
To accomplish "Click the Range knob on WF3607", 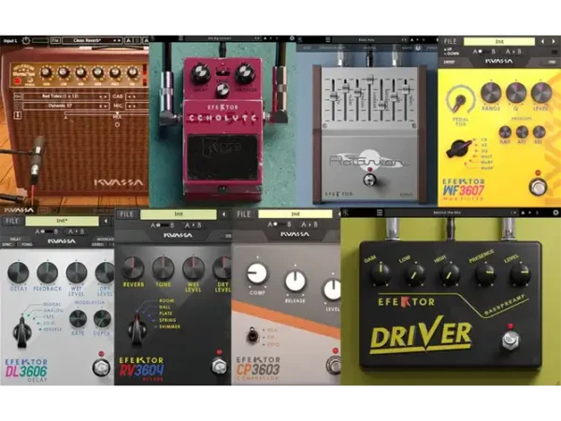I will 491,93.
